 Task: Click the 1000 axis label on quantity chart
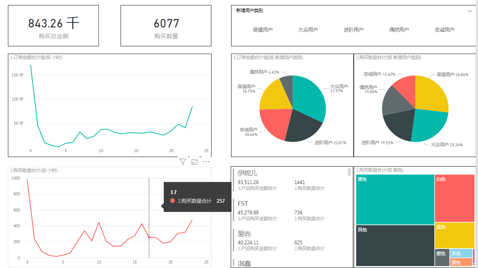click(x=15, y=178)
